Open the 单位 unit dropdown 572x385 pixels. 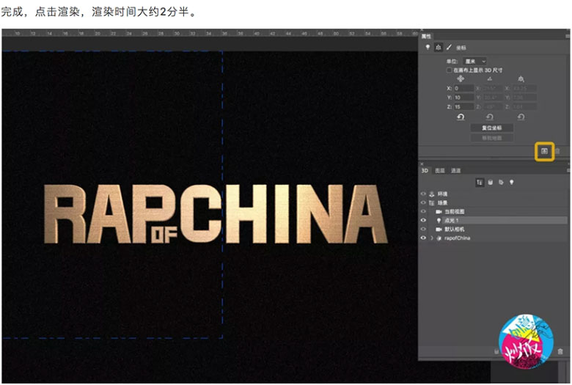tap(474, 62)
